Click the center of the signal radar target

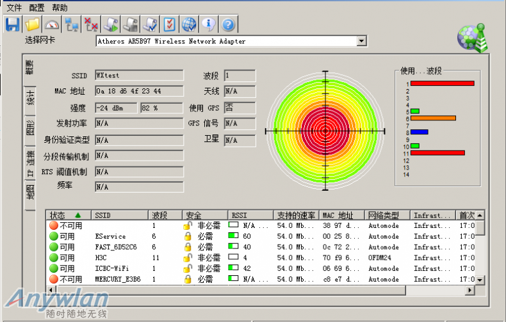(325, 131)
